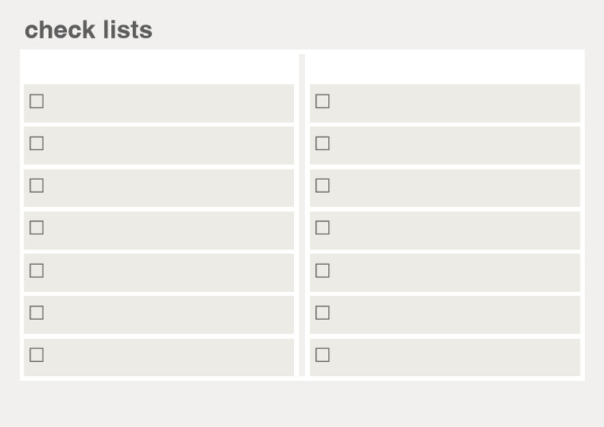Tick the bottom checkbox in the right list
The width and height of the screenshot is (604, 427).
tap(322, 355)
